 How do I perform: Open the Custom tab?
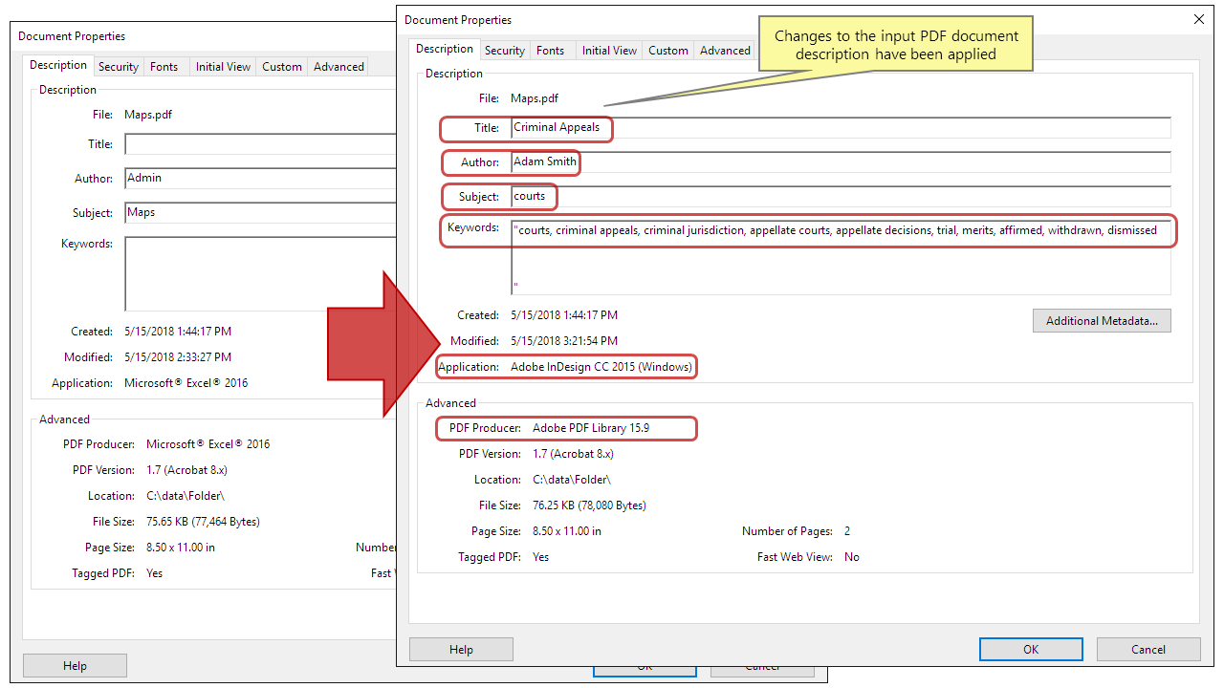(667, 50)
